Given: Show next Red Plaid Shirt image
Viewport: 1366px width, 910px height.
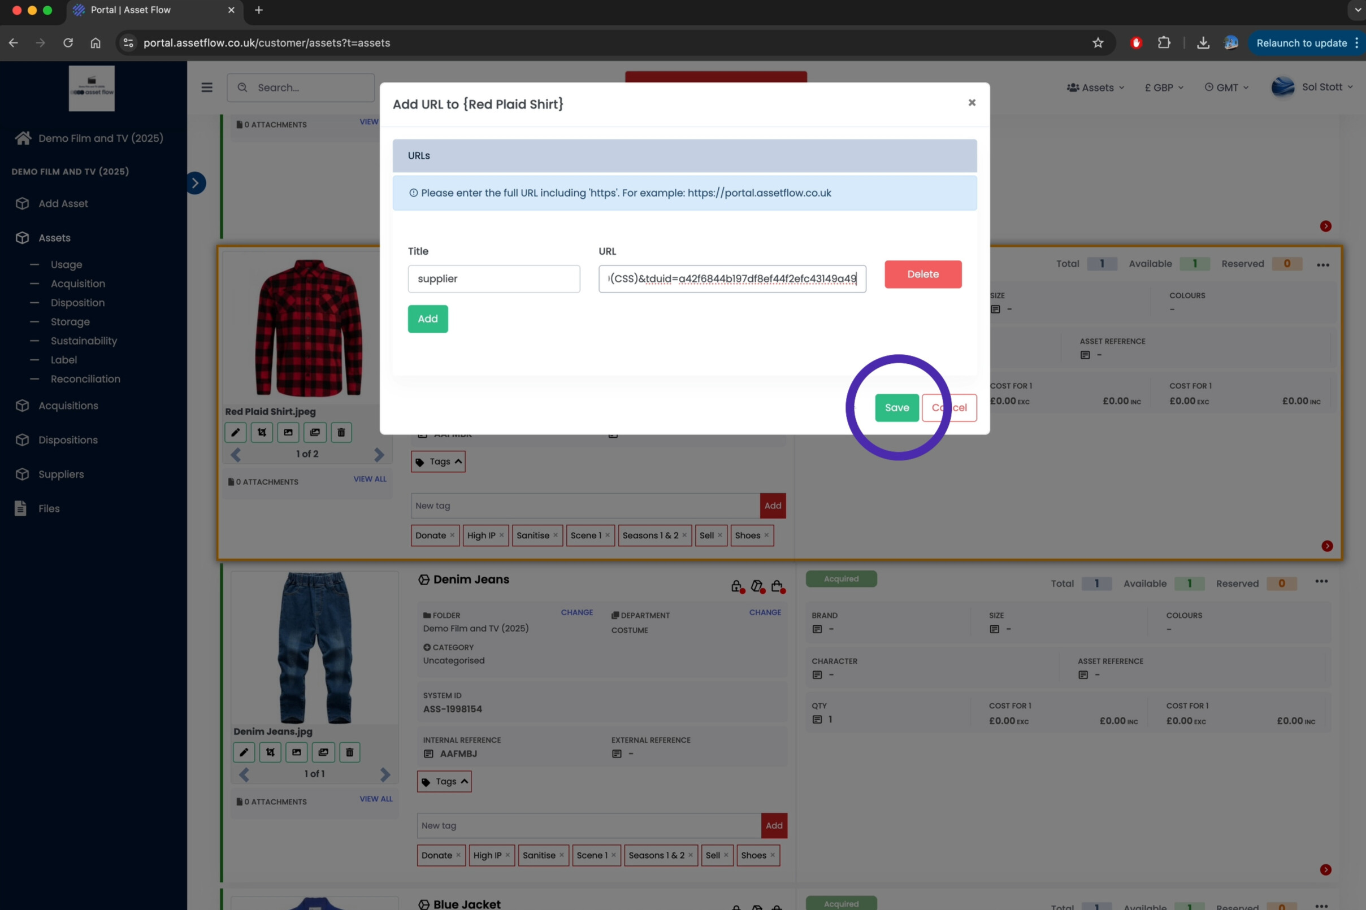Looking at the screenshot, I should pos(379,454).
